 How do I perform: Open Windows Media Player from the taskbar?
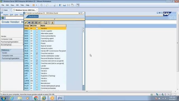pyautogui.click(x=28, y=98)
